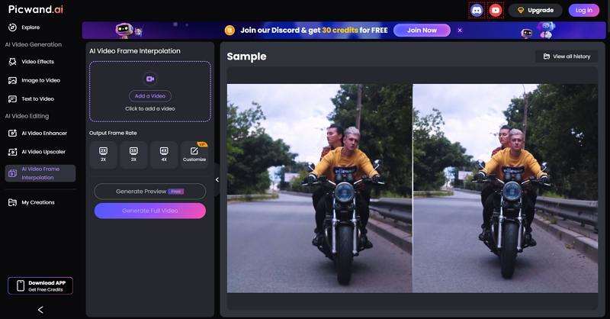Click the Upgrade button

(535, 11)
